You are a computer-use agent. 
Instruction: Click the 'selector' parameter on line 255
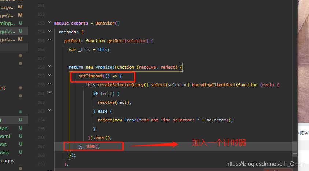pos(136,41)
